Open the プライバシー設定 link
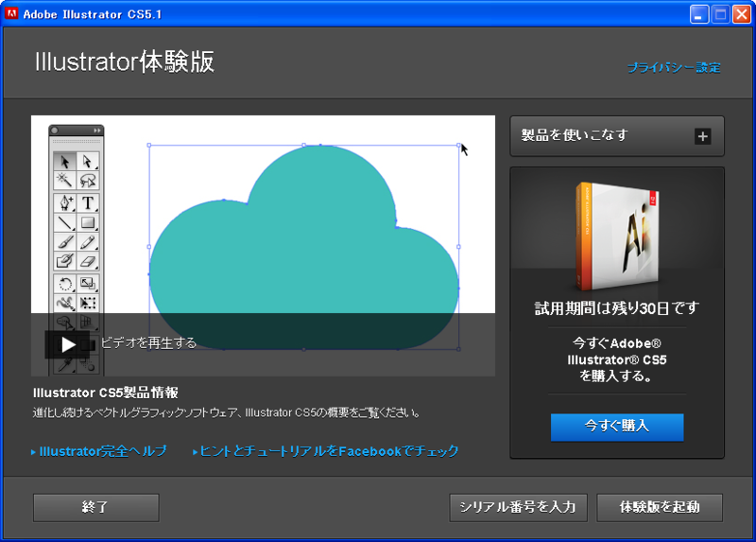Viewport: 756px width, 542px height. click(x=674, y=67)
